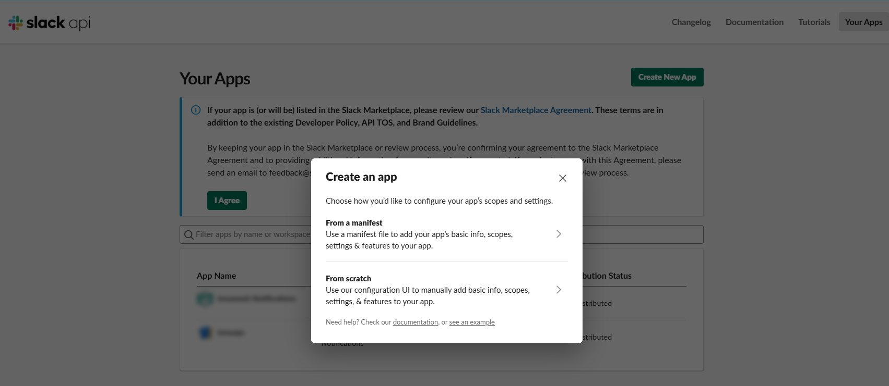Click the search magnifier icon in the filter box
The width and height of the screenshot is (889, 386).
point(189,235)
